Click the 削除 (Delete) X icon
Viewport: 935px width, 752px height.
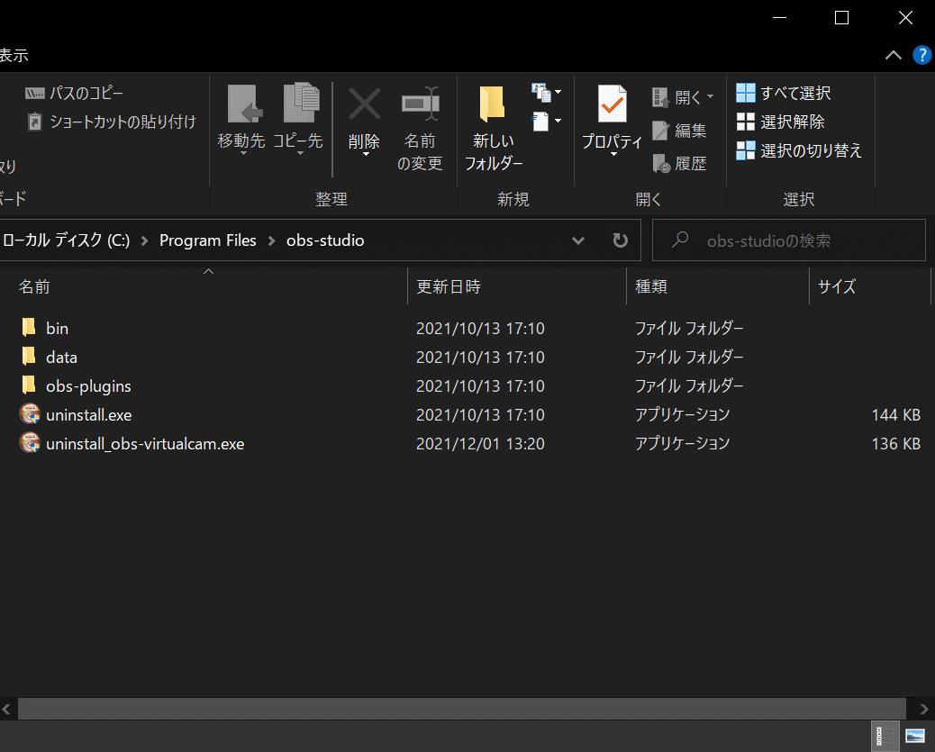click(x=364, y=104)
